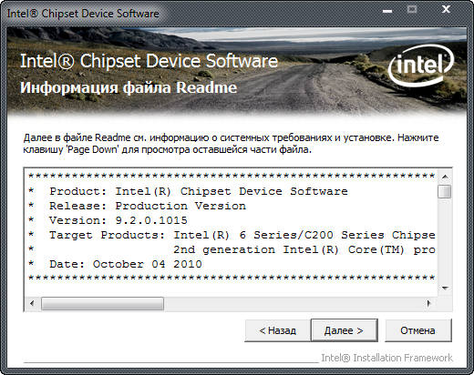Go back with the < Назад button
474x375 pixels.
[278, 330]
